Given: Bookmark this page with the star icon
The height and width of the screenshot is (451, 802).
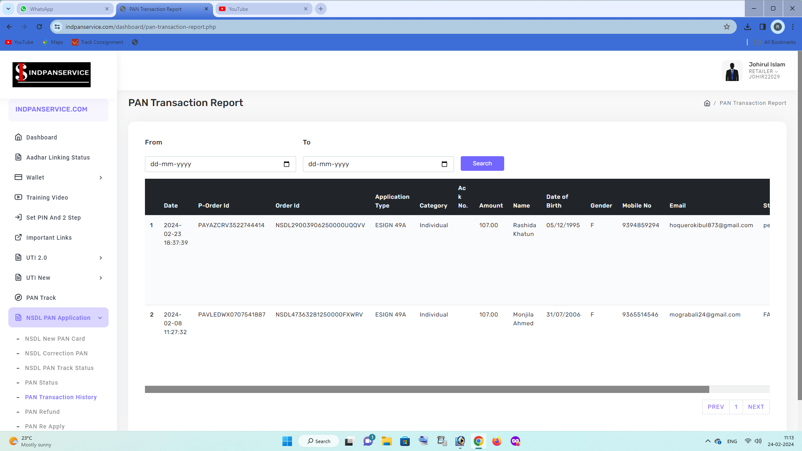Looking at the screenshot, I should pyautogui.click(x=727, y=27).
